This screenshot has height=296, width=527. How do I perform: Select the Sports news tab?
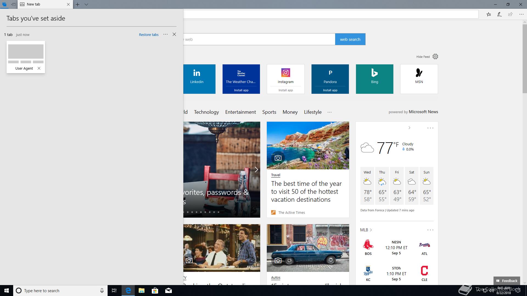coord(269,112)
